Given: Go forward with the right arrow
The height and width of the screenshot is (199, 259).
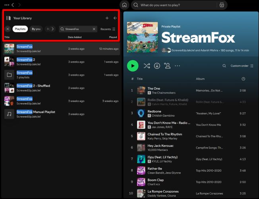Looking at the screenshot, I should 19,5.
